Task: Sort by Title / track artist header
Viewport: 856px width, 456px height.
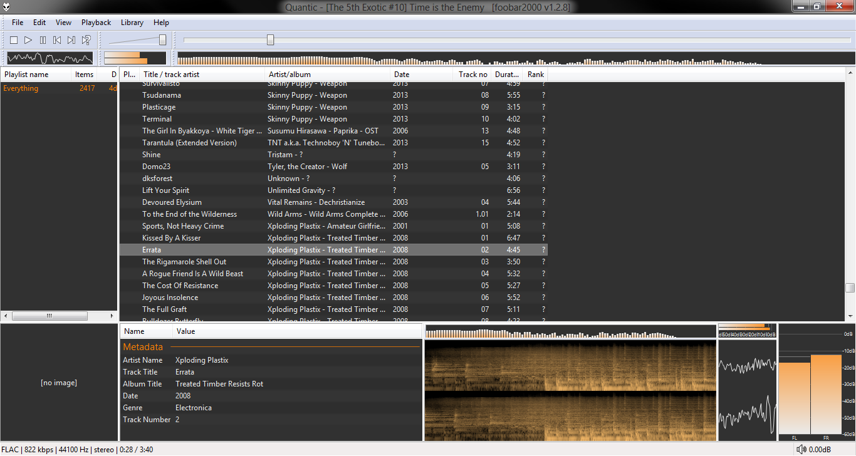Action: 202,75
